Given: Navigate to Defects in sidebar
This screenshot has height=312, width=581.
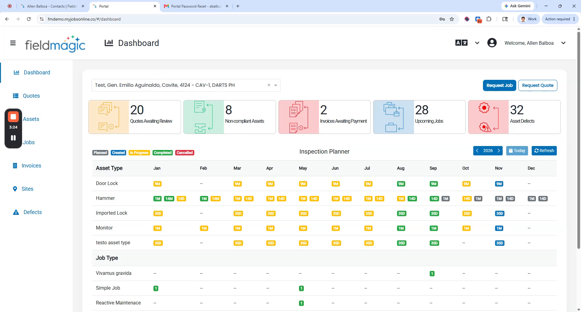Looking at the screenshot, I should tap(32, 212).
